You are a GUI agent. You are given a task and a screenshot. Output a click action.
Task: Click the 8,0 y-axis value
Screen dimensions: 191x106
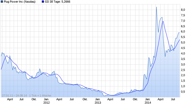point(183,10)
